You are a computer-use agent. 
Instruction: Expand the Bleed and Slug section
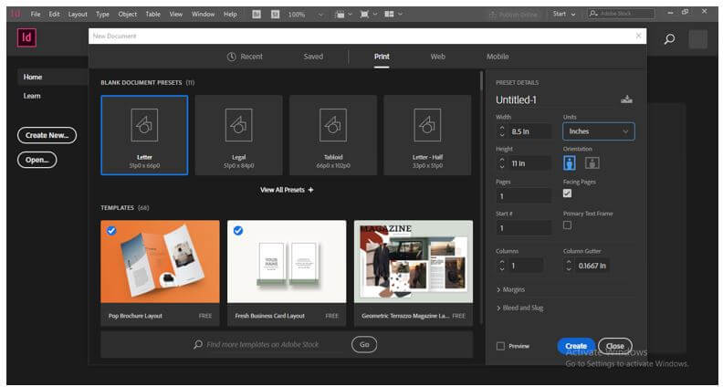pyautogui.click(x=519, y=308)
